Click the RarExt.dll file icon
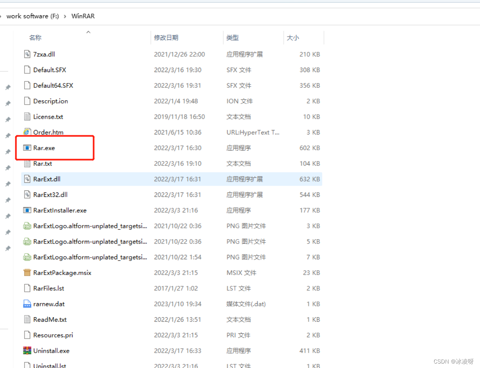Viewport: 480px width, 368px height. (x=27, y=179)
